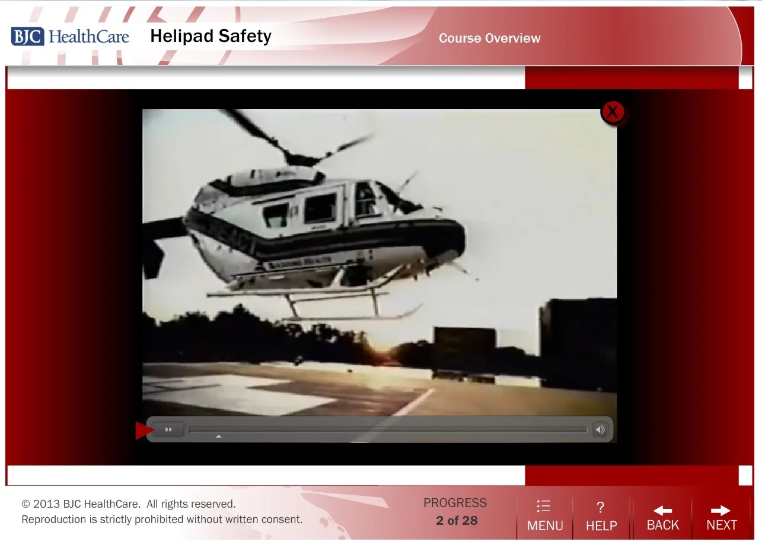
Task: Click the video progress bar
Action: pos(388,430)
